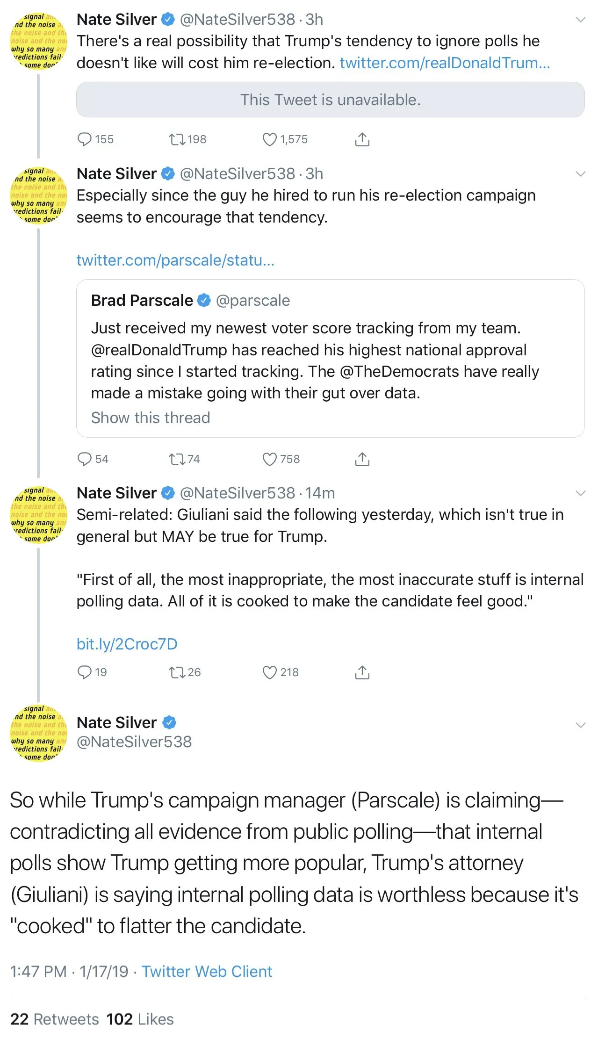The width and height of the screenshot is (598, 1038).
Task: Retweet the tweet with 74 retweets
Action: coord(177,459)
